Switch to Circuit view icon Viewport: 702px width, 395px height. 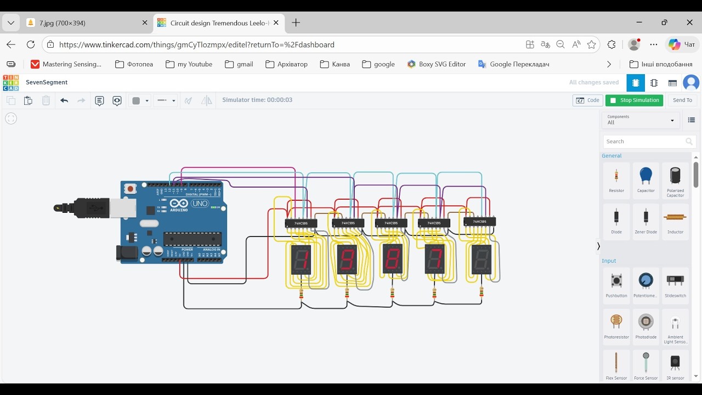tap(636, 83)
